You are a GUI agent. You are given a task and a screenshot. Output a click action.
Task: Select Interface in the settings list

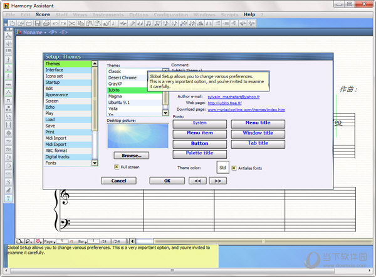[x=68, y=70]
